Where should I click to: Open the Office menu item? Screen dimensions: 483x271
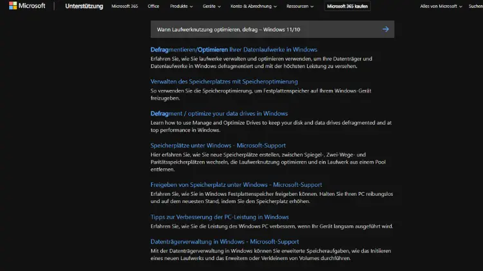[x=153, y=6]
